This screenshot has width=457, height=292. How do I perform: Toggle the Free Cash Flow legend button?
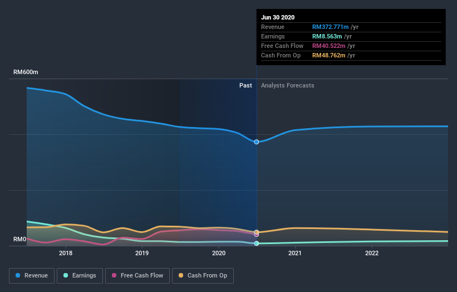137,276
